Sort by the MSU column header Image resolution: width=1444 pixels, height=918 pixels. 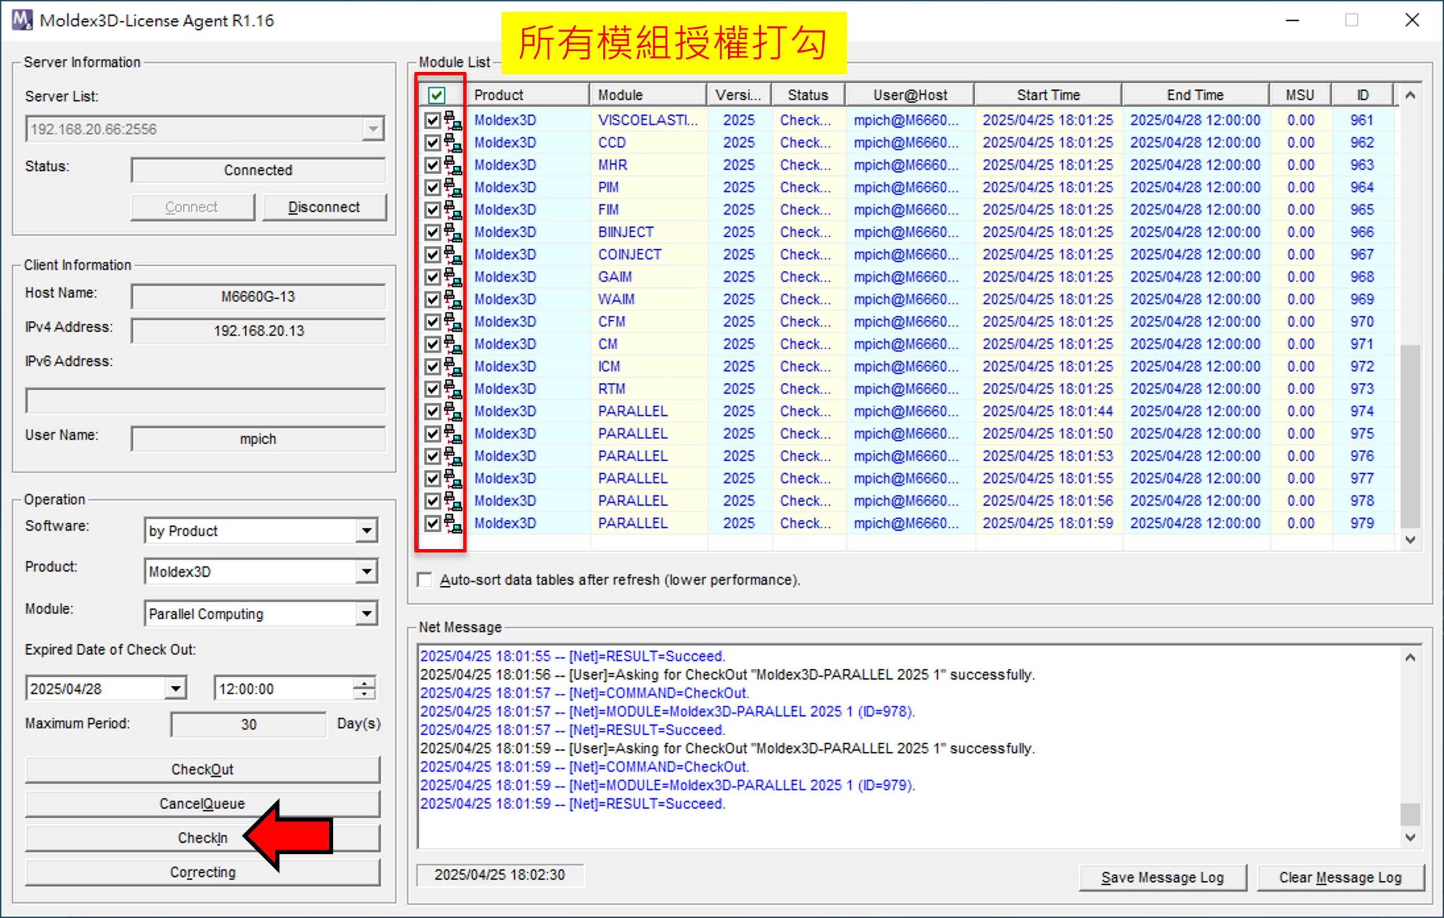point(1300,95)
